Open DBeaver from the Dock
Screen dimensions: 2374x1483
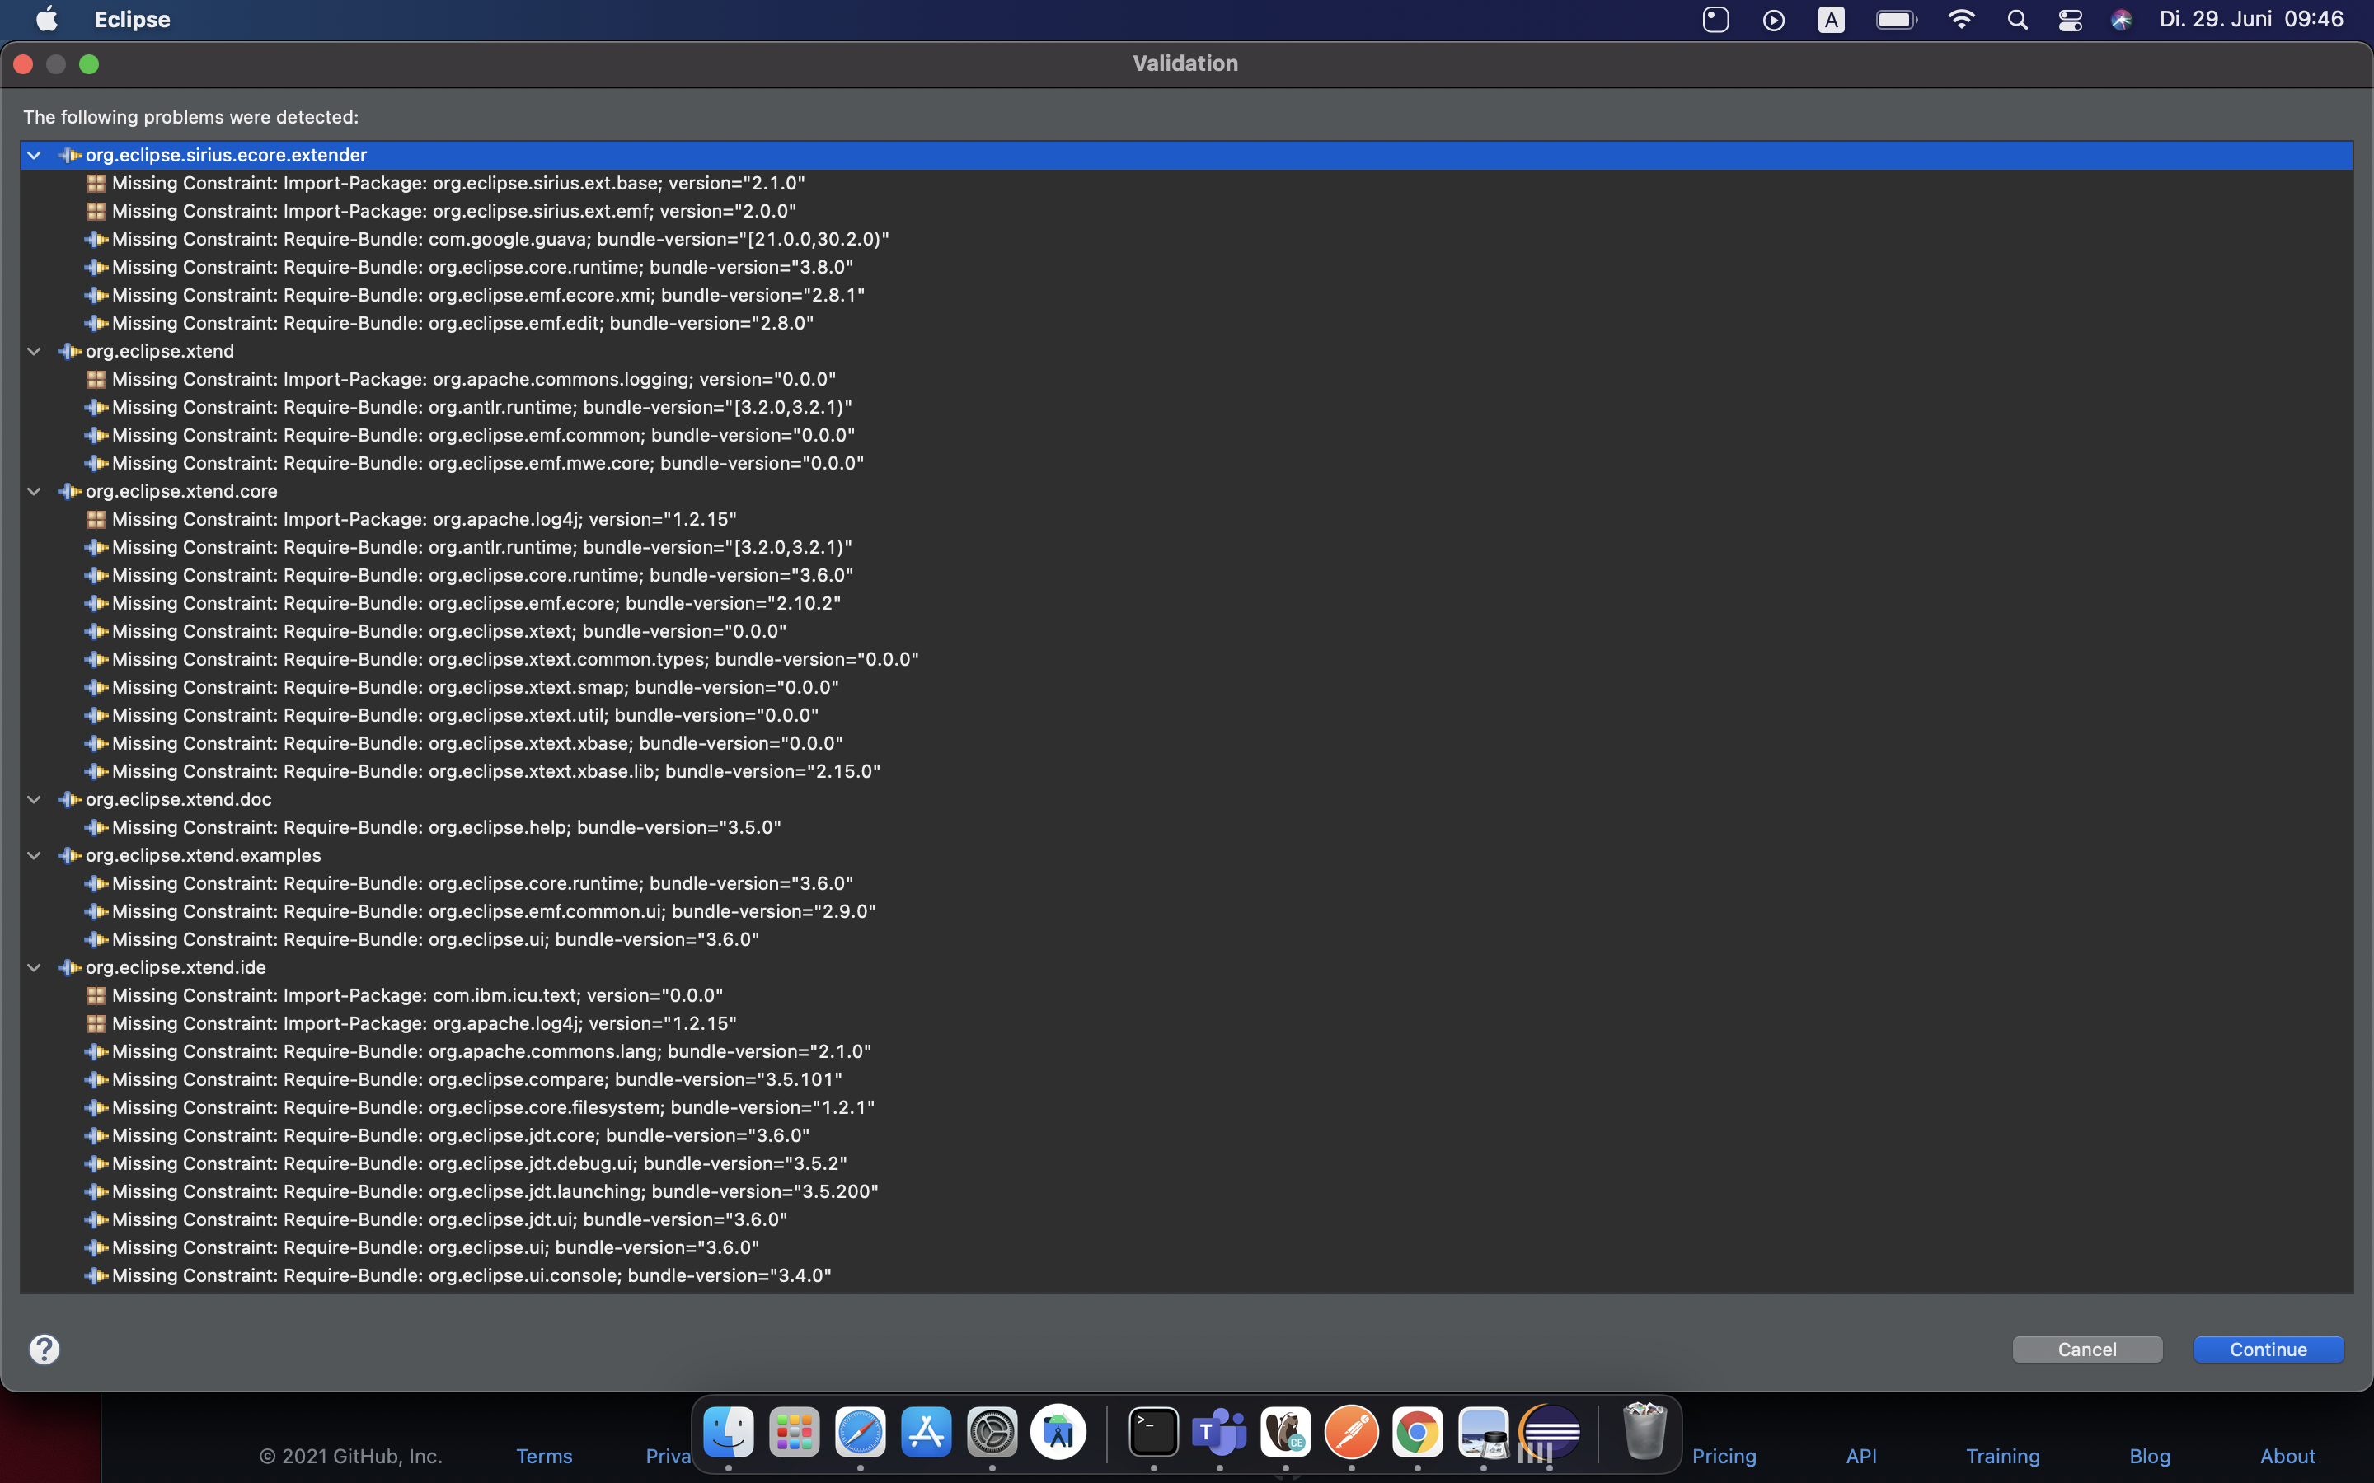click(x=1285, y=1432)
